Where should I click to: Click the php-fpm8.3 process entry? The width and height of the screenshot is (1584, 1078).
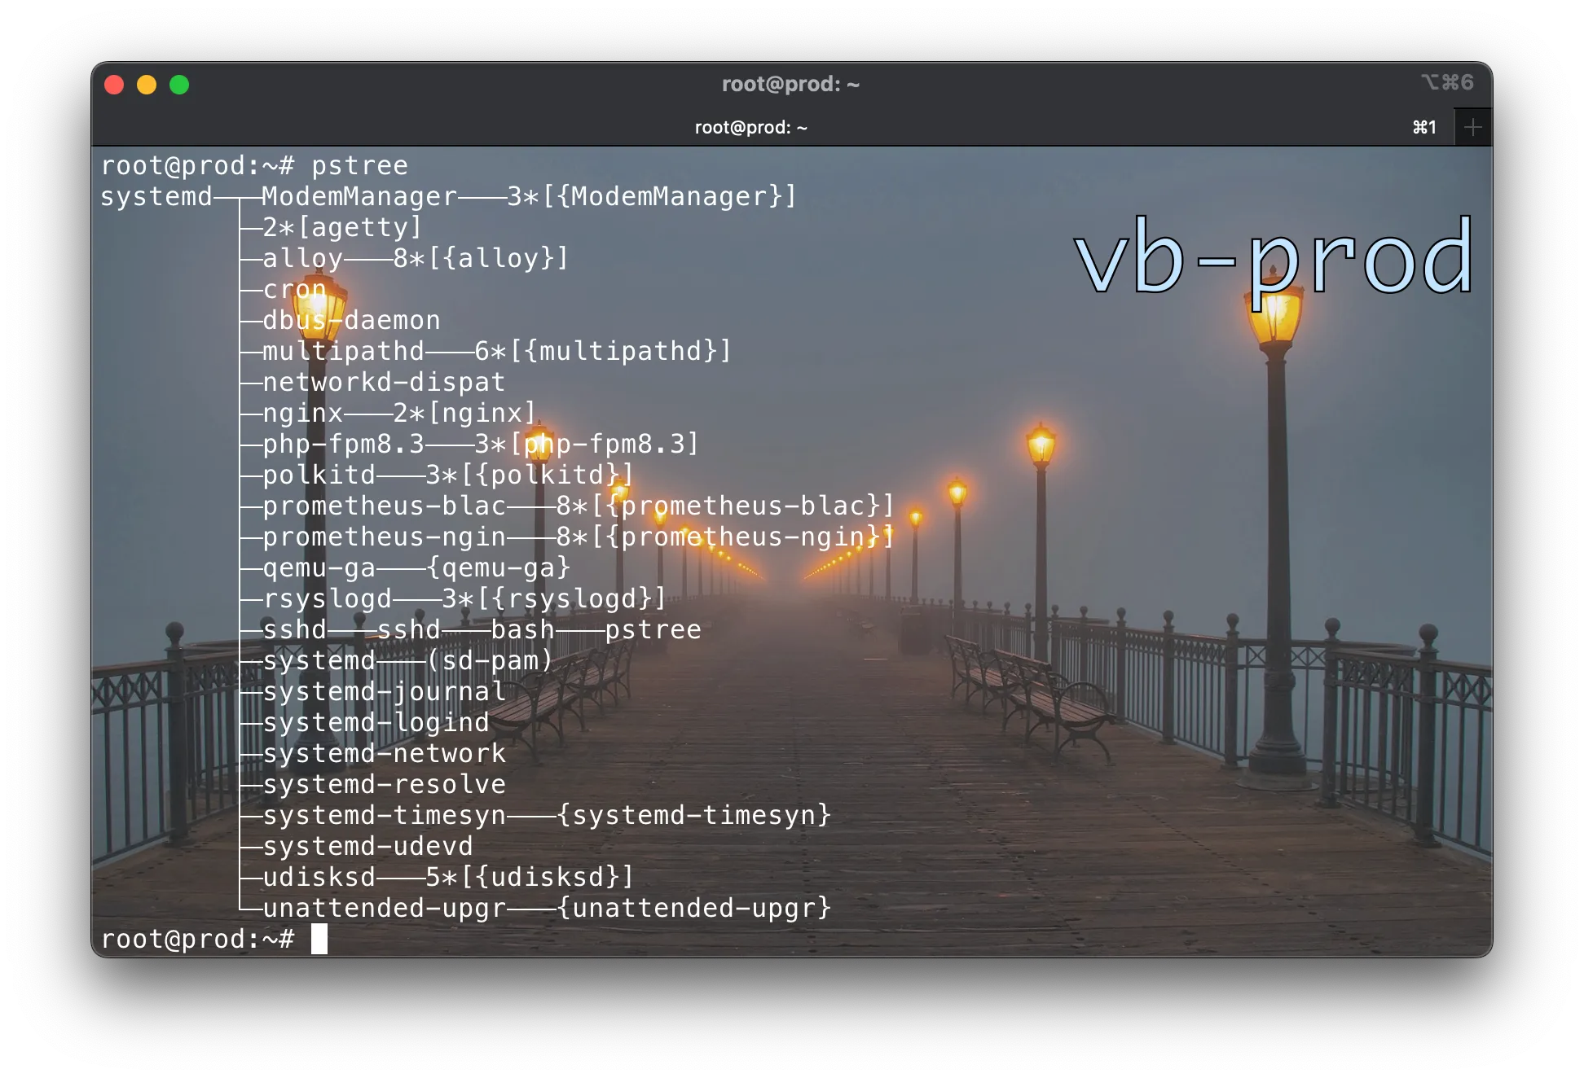(342, 444)
